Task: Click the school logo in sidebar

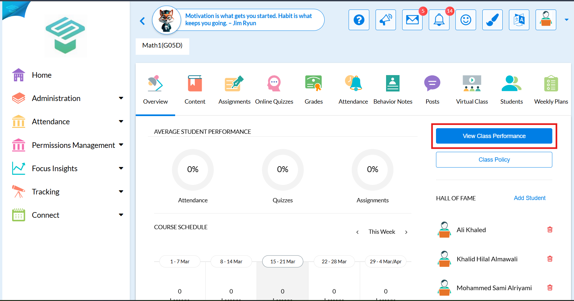Action: [65, 35]
